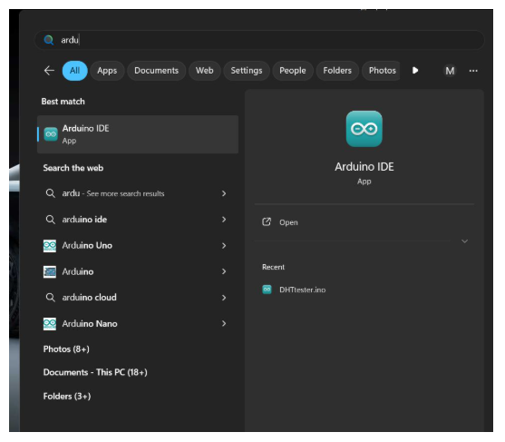Image resolution: width=505 pixels, height=442 pixels.
Task: Click the arduino ide suggestion text
Action: [84, 220]
